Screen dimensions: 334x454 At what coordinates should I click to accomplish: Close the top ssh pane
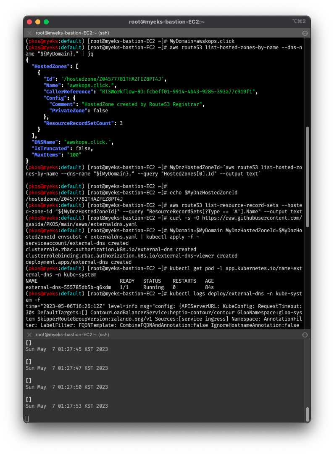click(29, 33)
